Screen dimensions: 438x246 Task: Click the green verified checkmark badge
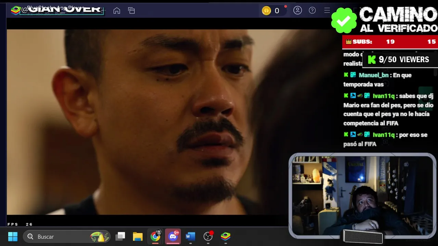[x=344, y=20]
